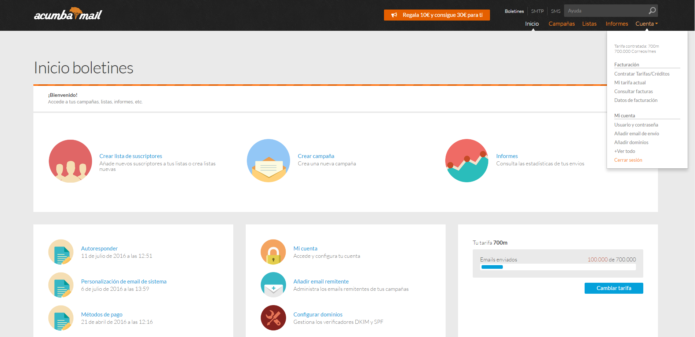
Task: Click the Métodos de pago document icon
Action: [x=61, y=318]
